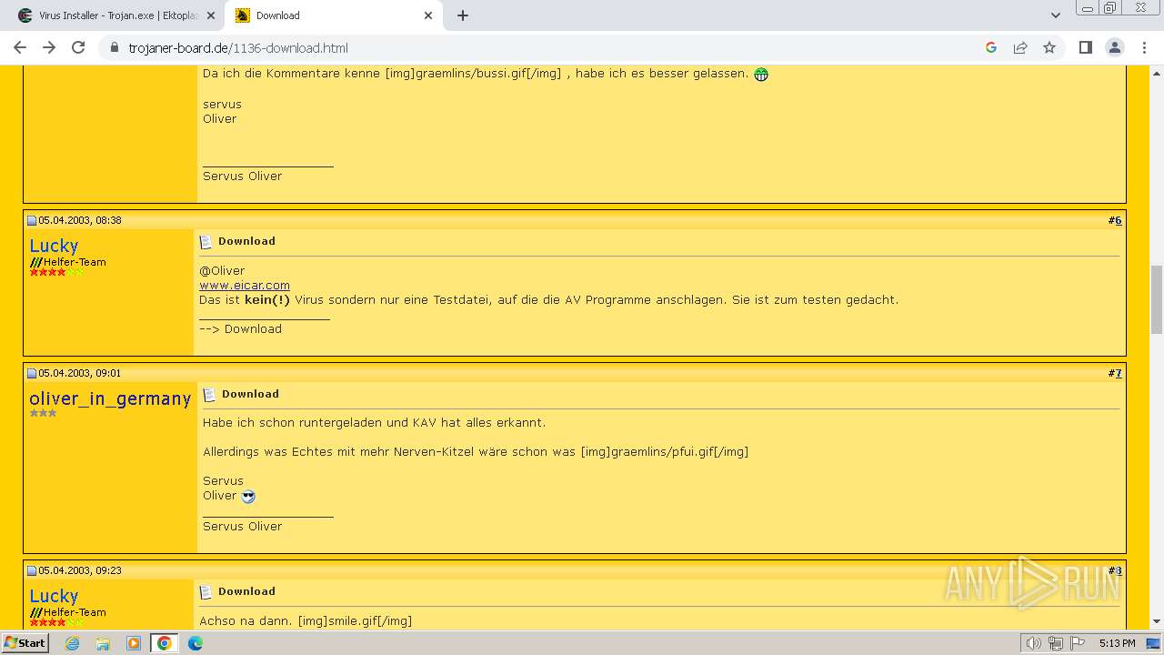Image resolution: width=1164 pixels, height=655 pixels.
Task: View site information lock icon
Action: 115,47
